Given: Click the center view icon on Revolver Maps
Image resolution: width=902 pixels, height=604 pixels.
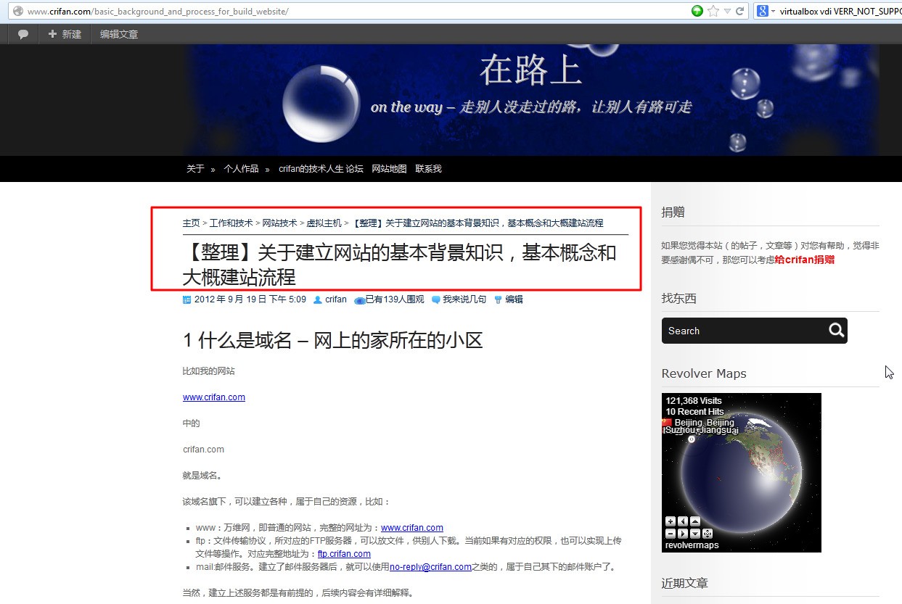Looking at the screenshot, I should [x=708, y=534].
